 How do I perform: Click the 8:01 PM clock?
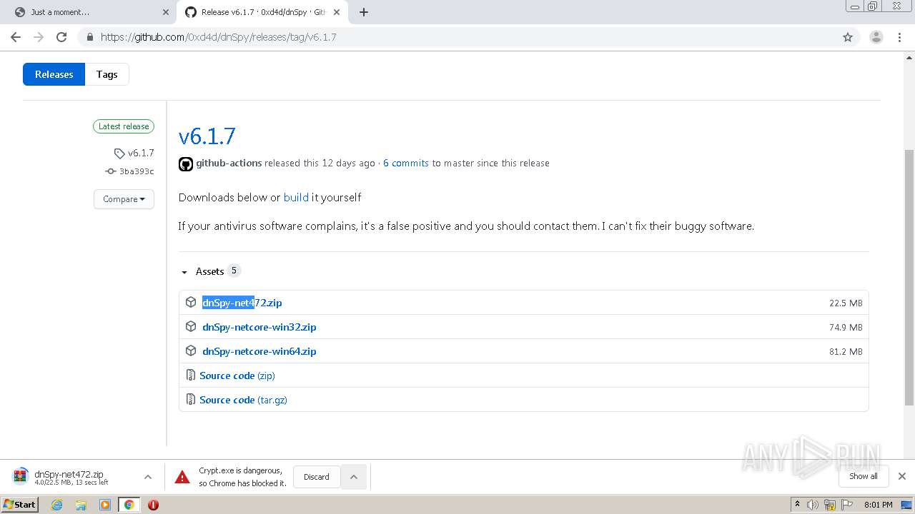point(879,505)
